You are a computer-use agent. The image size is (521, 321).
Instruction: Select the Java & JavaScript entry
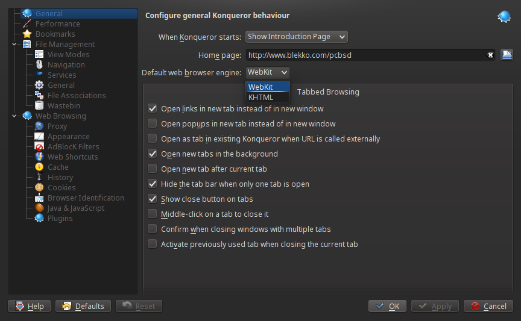point(76,208)
